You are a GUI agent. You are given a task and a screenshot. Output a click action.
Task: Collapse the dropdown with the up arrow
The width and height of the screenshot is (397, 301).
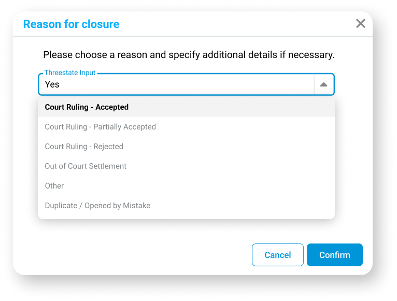coord(323,84)
